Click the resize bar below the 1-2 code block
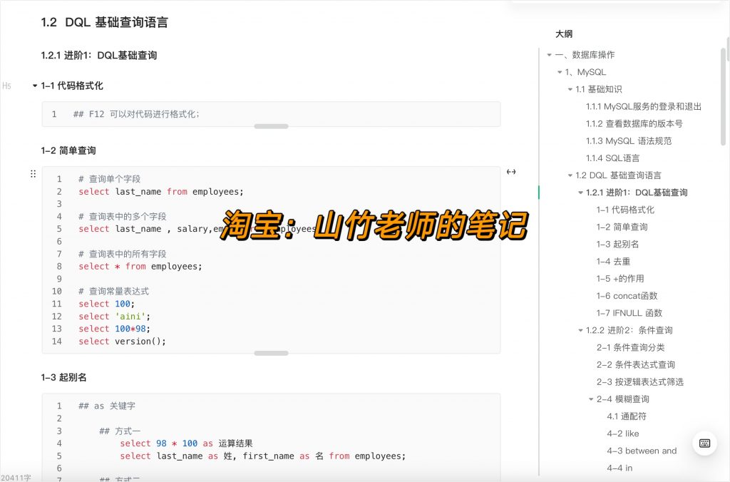 271,352
